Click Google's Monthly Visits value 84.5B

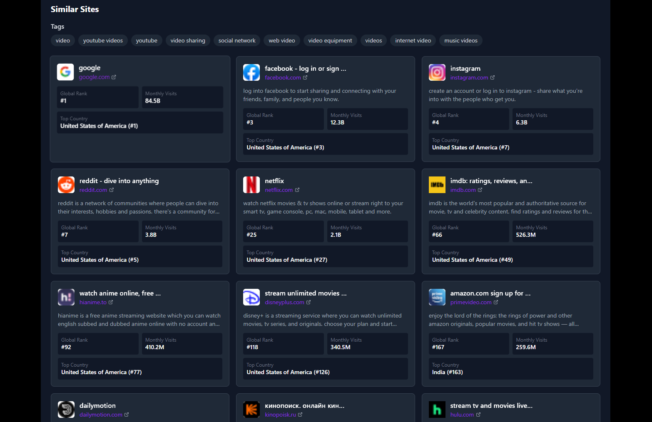click(153, 101)
